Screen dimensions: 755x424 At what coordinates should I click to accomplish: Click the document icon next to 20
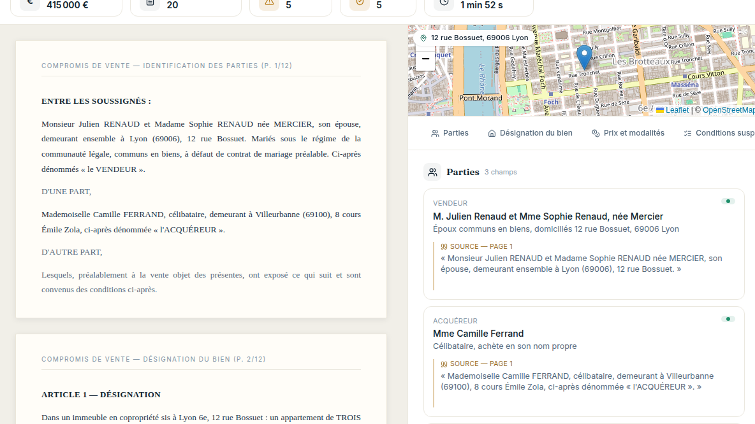click(x=150, y=3)
